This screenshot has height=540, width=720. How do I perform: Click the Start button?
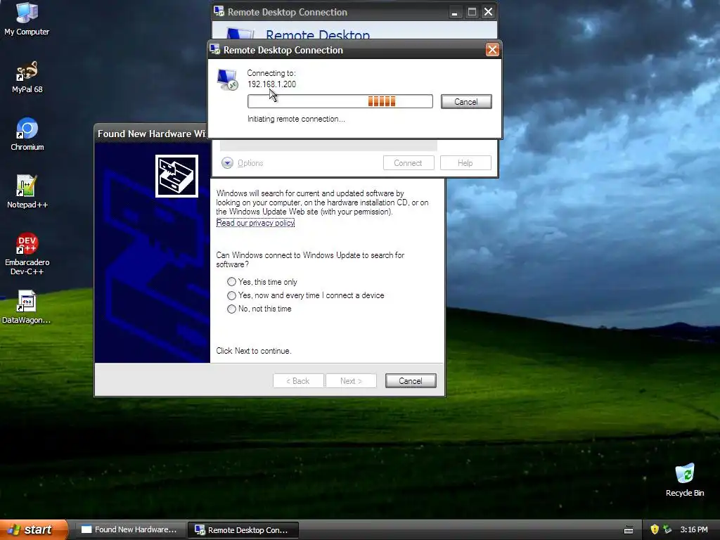pyautogui.click(x=34, y=529)
